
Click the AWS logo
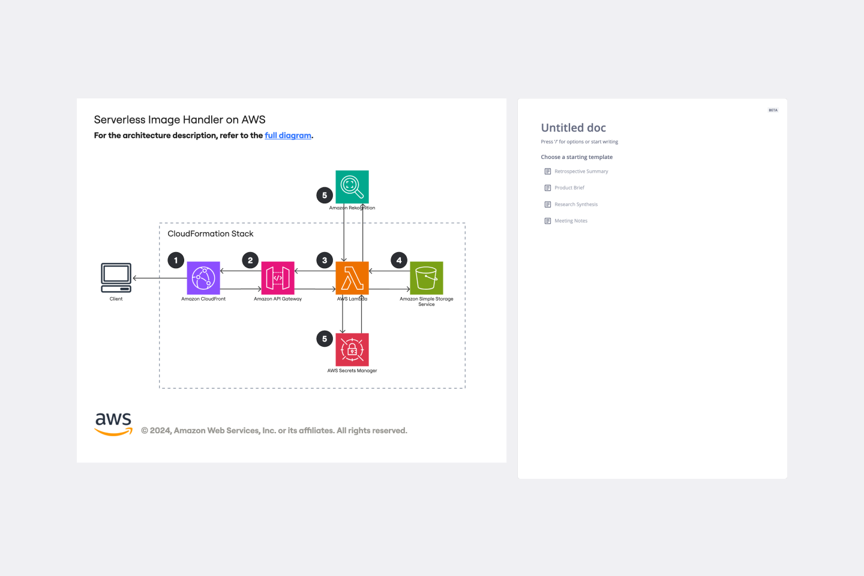coord(113,424)
